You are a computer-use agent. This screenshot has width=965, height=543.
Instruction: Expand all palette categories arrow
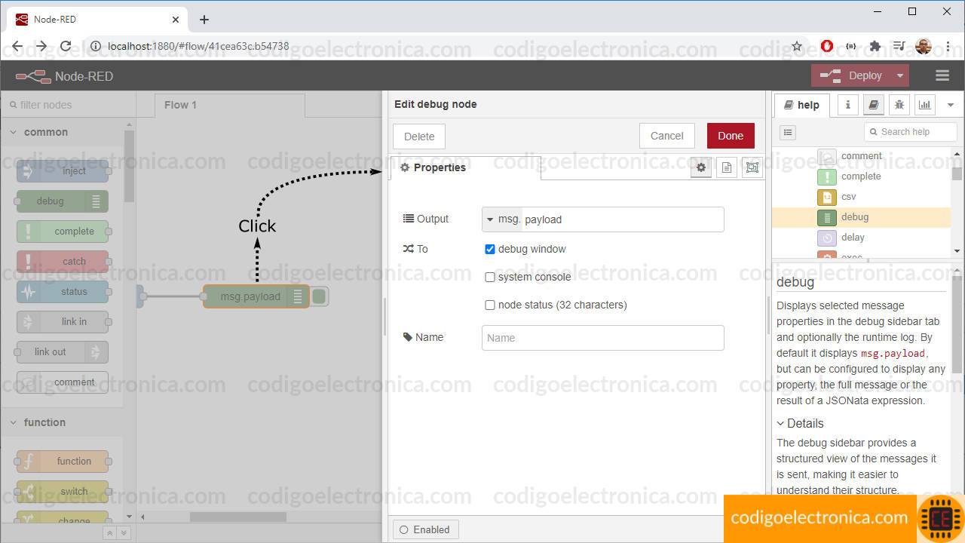pyautogui.click(x=124, y=533)
